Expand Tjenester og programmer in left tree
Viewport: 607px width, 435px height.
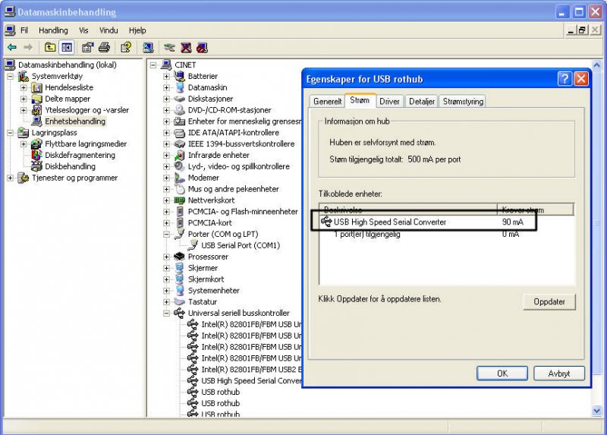[10, 178]
